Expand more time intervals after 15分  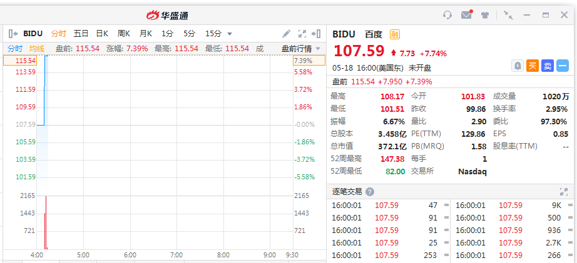(230, 34)
